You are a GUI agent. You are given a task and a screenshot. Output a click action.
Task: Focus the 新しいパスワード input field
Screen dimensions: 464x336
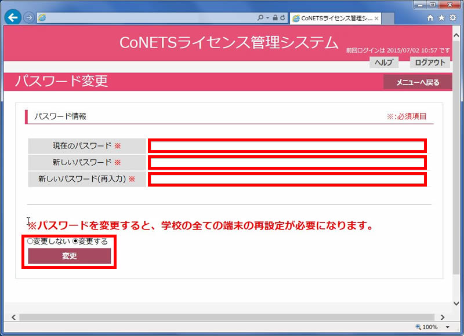point(287,162)
